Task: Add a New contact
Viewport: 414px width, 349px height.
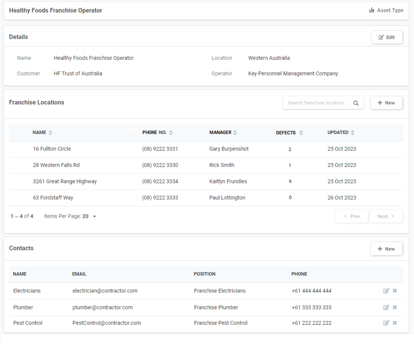Action: click(x=386, y=249)
